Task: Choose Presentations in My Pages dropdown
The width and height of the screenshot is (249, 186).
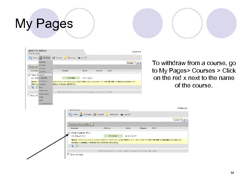Action: [46, 94]
